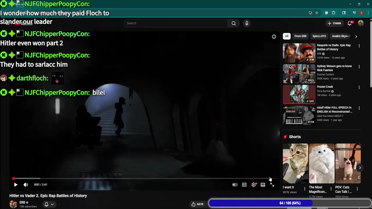The image size is (372, 209).
Task: Click the Shorts section heading
Action: 295,137
